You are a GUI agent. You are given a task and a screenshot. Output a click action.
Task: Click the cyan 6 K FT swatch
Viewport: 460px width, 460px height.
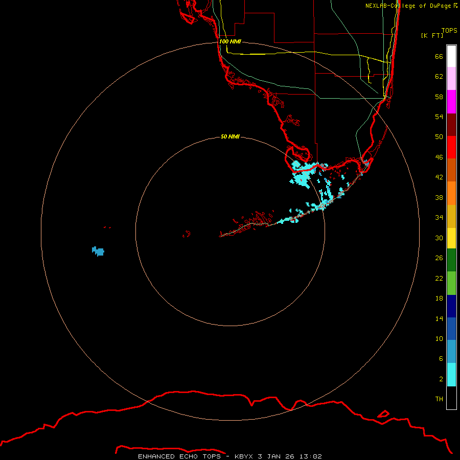[x=451, y=375]
